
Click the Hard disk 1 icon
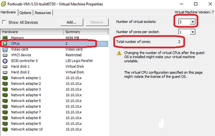point(5,67)
